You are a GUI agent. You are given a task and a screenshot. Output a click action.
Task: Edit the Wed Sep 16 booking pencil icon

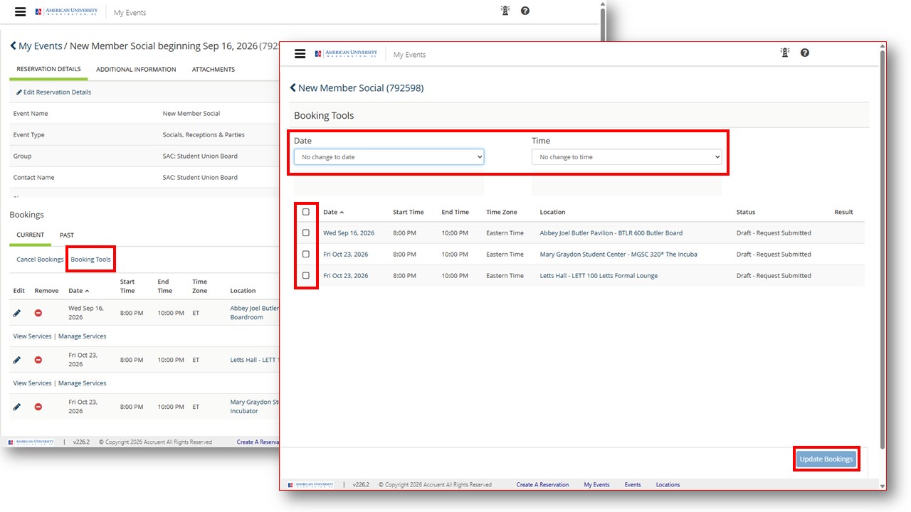point(17,313)
